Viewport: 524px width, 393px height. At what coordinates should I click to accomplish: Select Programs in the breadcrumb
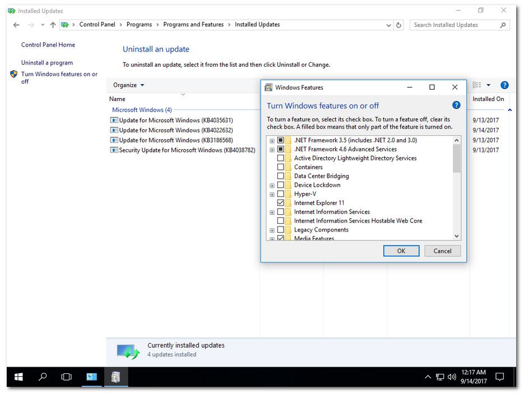(x=139, y=25)
